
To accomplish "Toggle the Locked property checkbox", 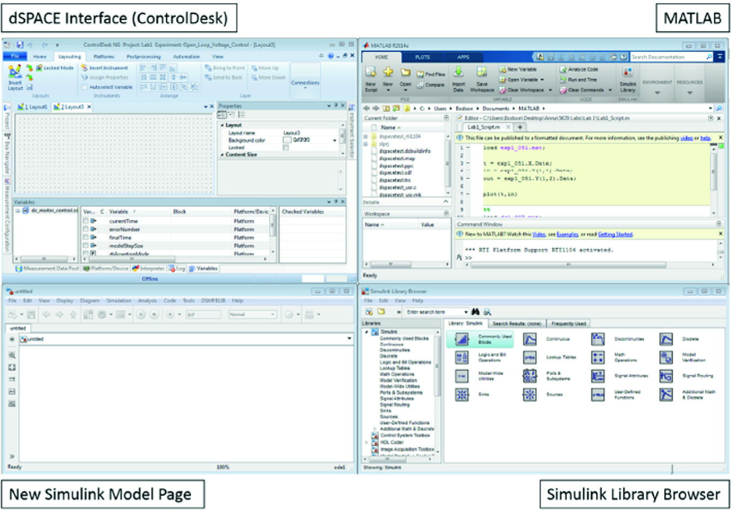I will click(x=286, y=147).
